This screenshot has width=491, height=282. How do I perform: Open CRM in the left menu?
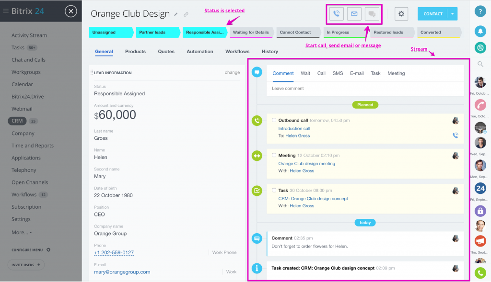coord(17,121)
